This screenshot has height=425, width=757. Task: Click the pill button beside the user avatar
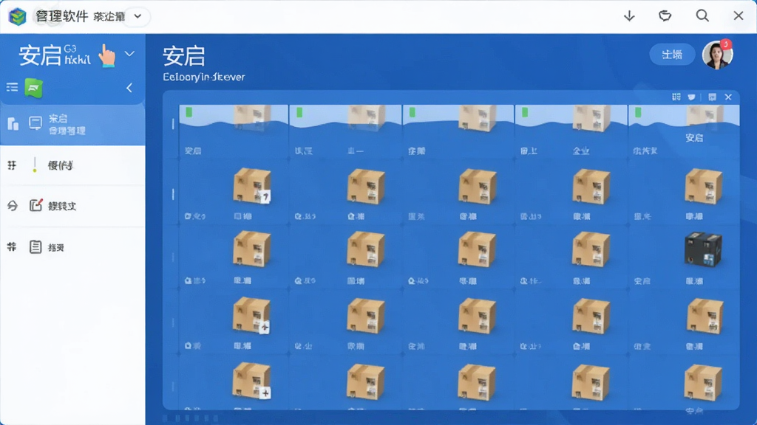pyautogui.click(x=672, y=55)
